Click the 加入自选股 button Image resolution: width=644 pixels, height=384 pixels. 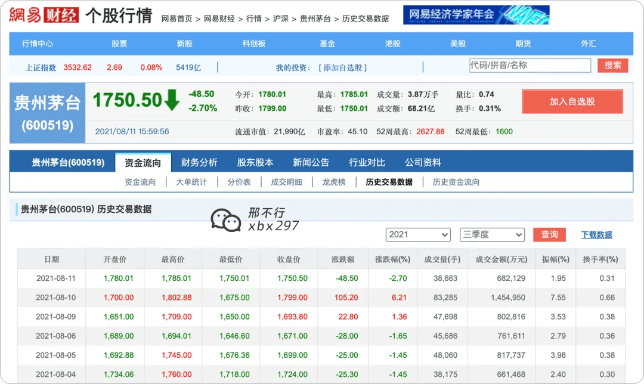point(572,101)
